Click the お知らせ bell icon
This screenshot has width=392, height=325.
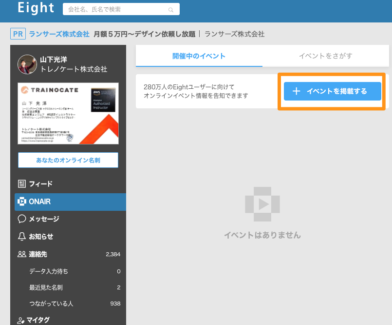tap(22, 236)
